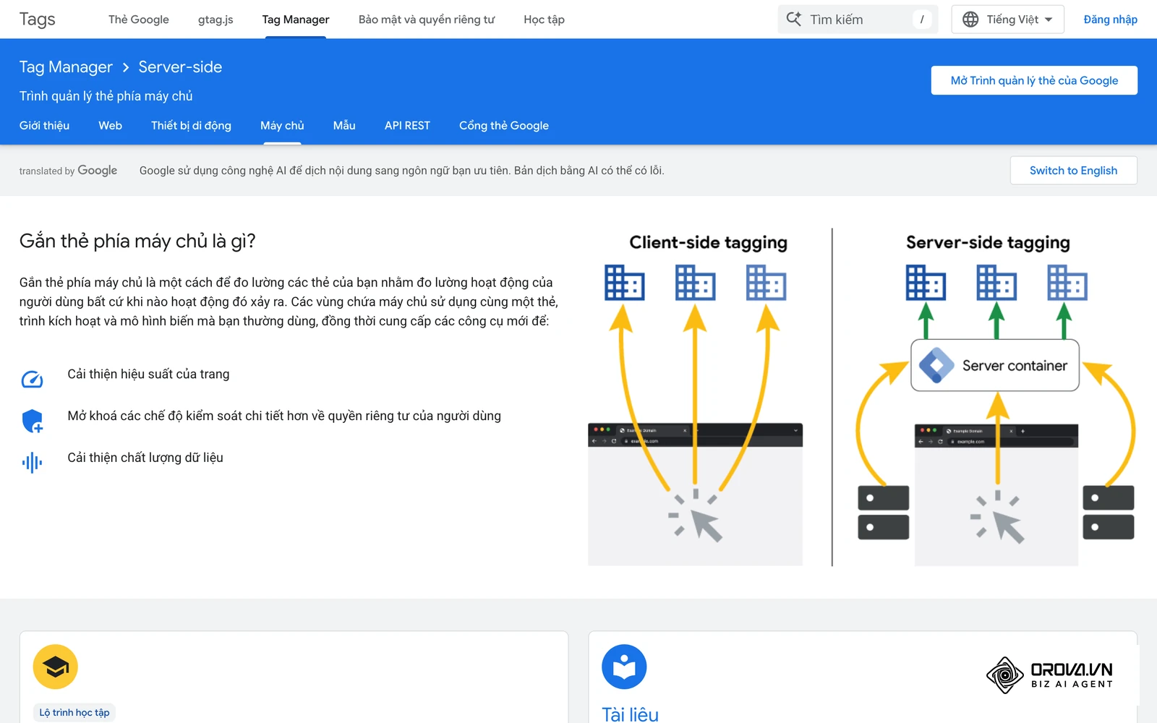Click the yellow graduation cap icon
The width and height of the screenshot is (1157, 723).
coord(56,667)
